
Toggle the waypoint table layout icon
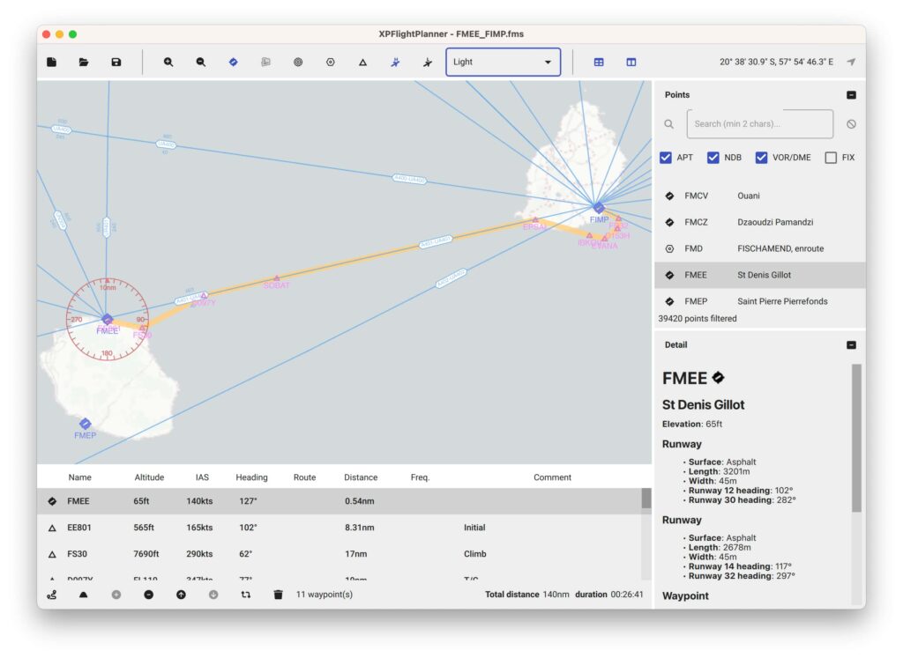[599, 63]
